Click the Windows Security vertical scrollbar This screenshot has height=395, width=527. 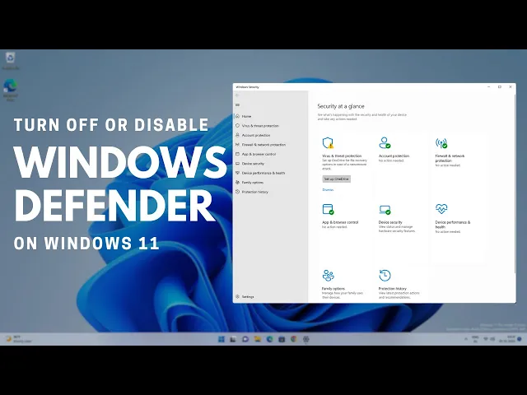515,183
